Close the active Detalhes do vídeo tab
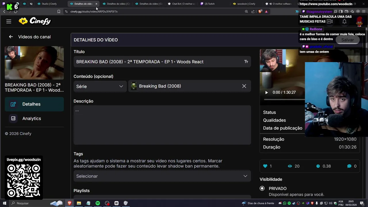Image resolution: width=368 pixels, height=207 pixels. 96,4
